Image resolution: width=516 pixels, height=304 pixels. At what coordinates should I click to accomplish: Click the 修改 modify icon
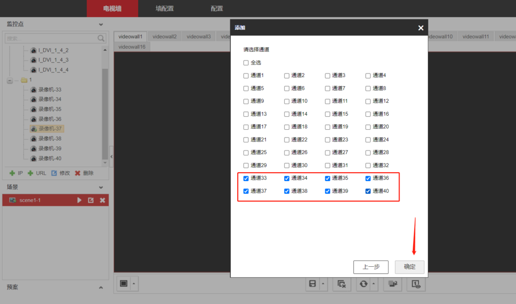point(54,173)
